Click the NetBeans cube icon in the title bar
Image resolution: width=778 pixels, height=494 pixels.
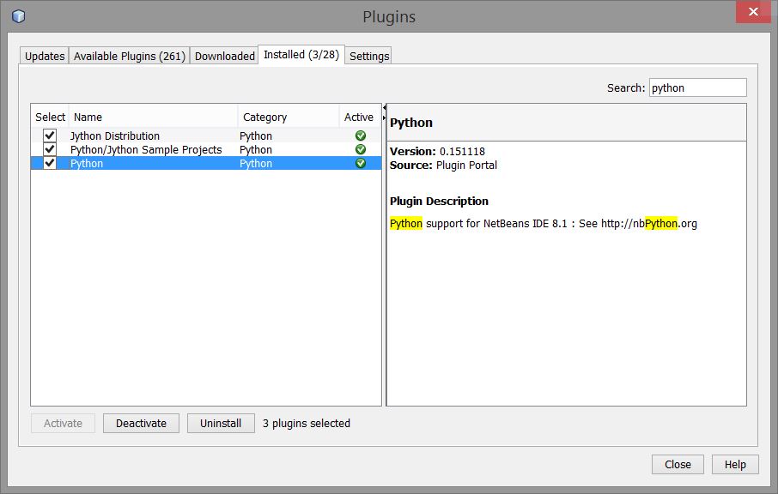coord(18,16)
